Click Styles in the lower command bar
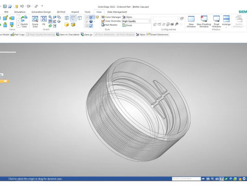This screenshot has width=247, height=185. pos(140,34)
